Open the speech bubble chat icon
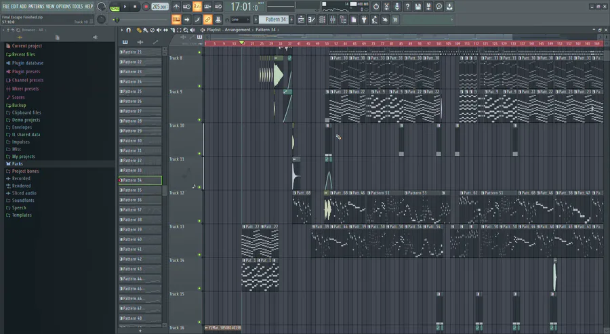The width and height of the screenshot is (610, 334). coord(439,7)
